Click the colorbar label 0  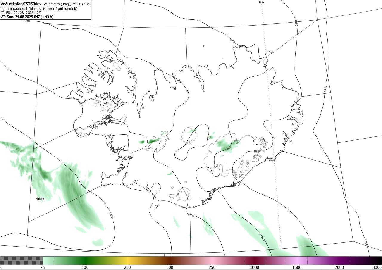tap(1, 267)
